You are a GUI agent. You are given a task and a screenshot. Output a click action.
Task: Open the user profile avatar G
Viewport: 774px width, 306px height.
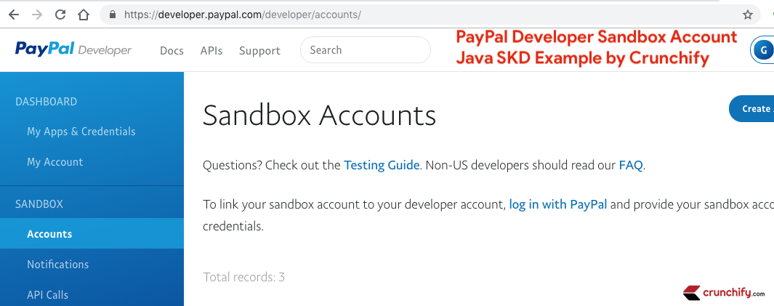[762, 49]
